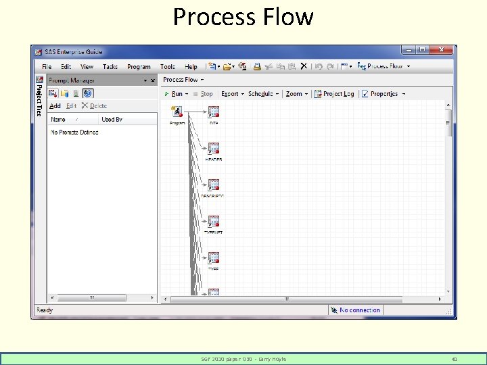Open the Project Log
The height and width of the screenshot is (365, 487).
[x=334, y=94]
